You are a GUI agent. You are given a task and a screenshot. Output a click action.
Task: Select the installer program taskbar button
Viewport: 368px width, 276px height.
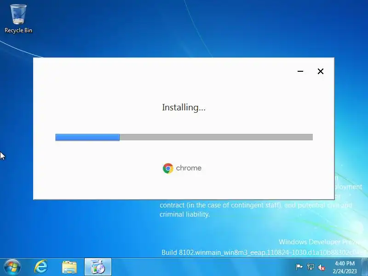coord(98,267)
